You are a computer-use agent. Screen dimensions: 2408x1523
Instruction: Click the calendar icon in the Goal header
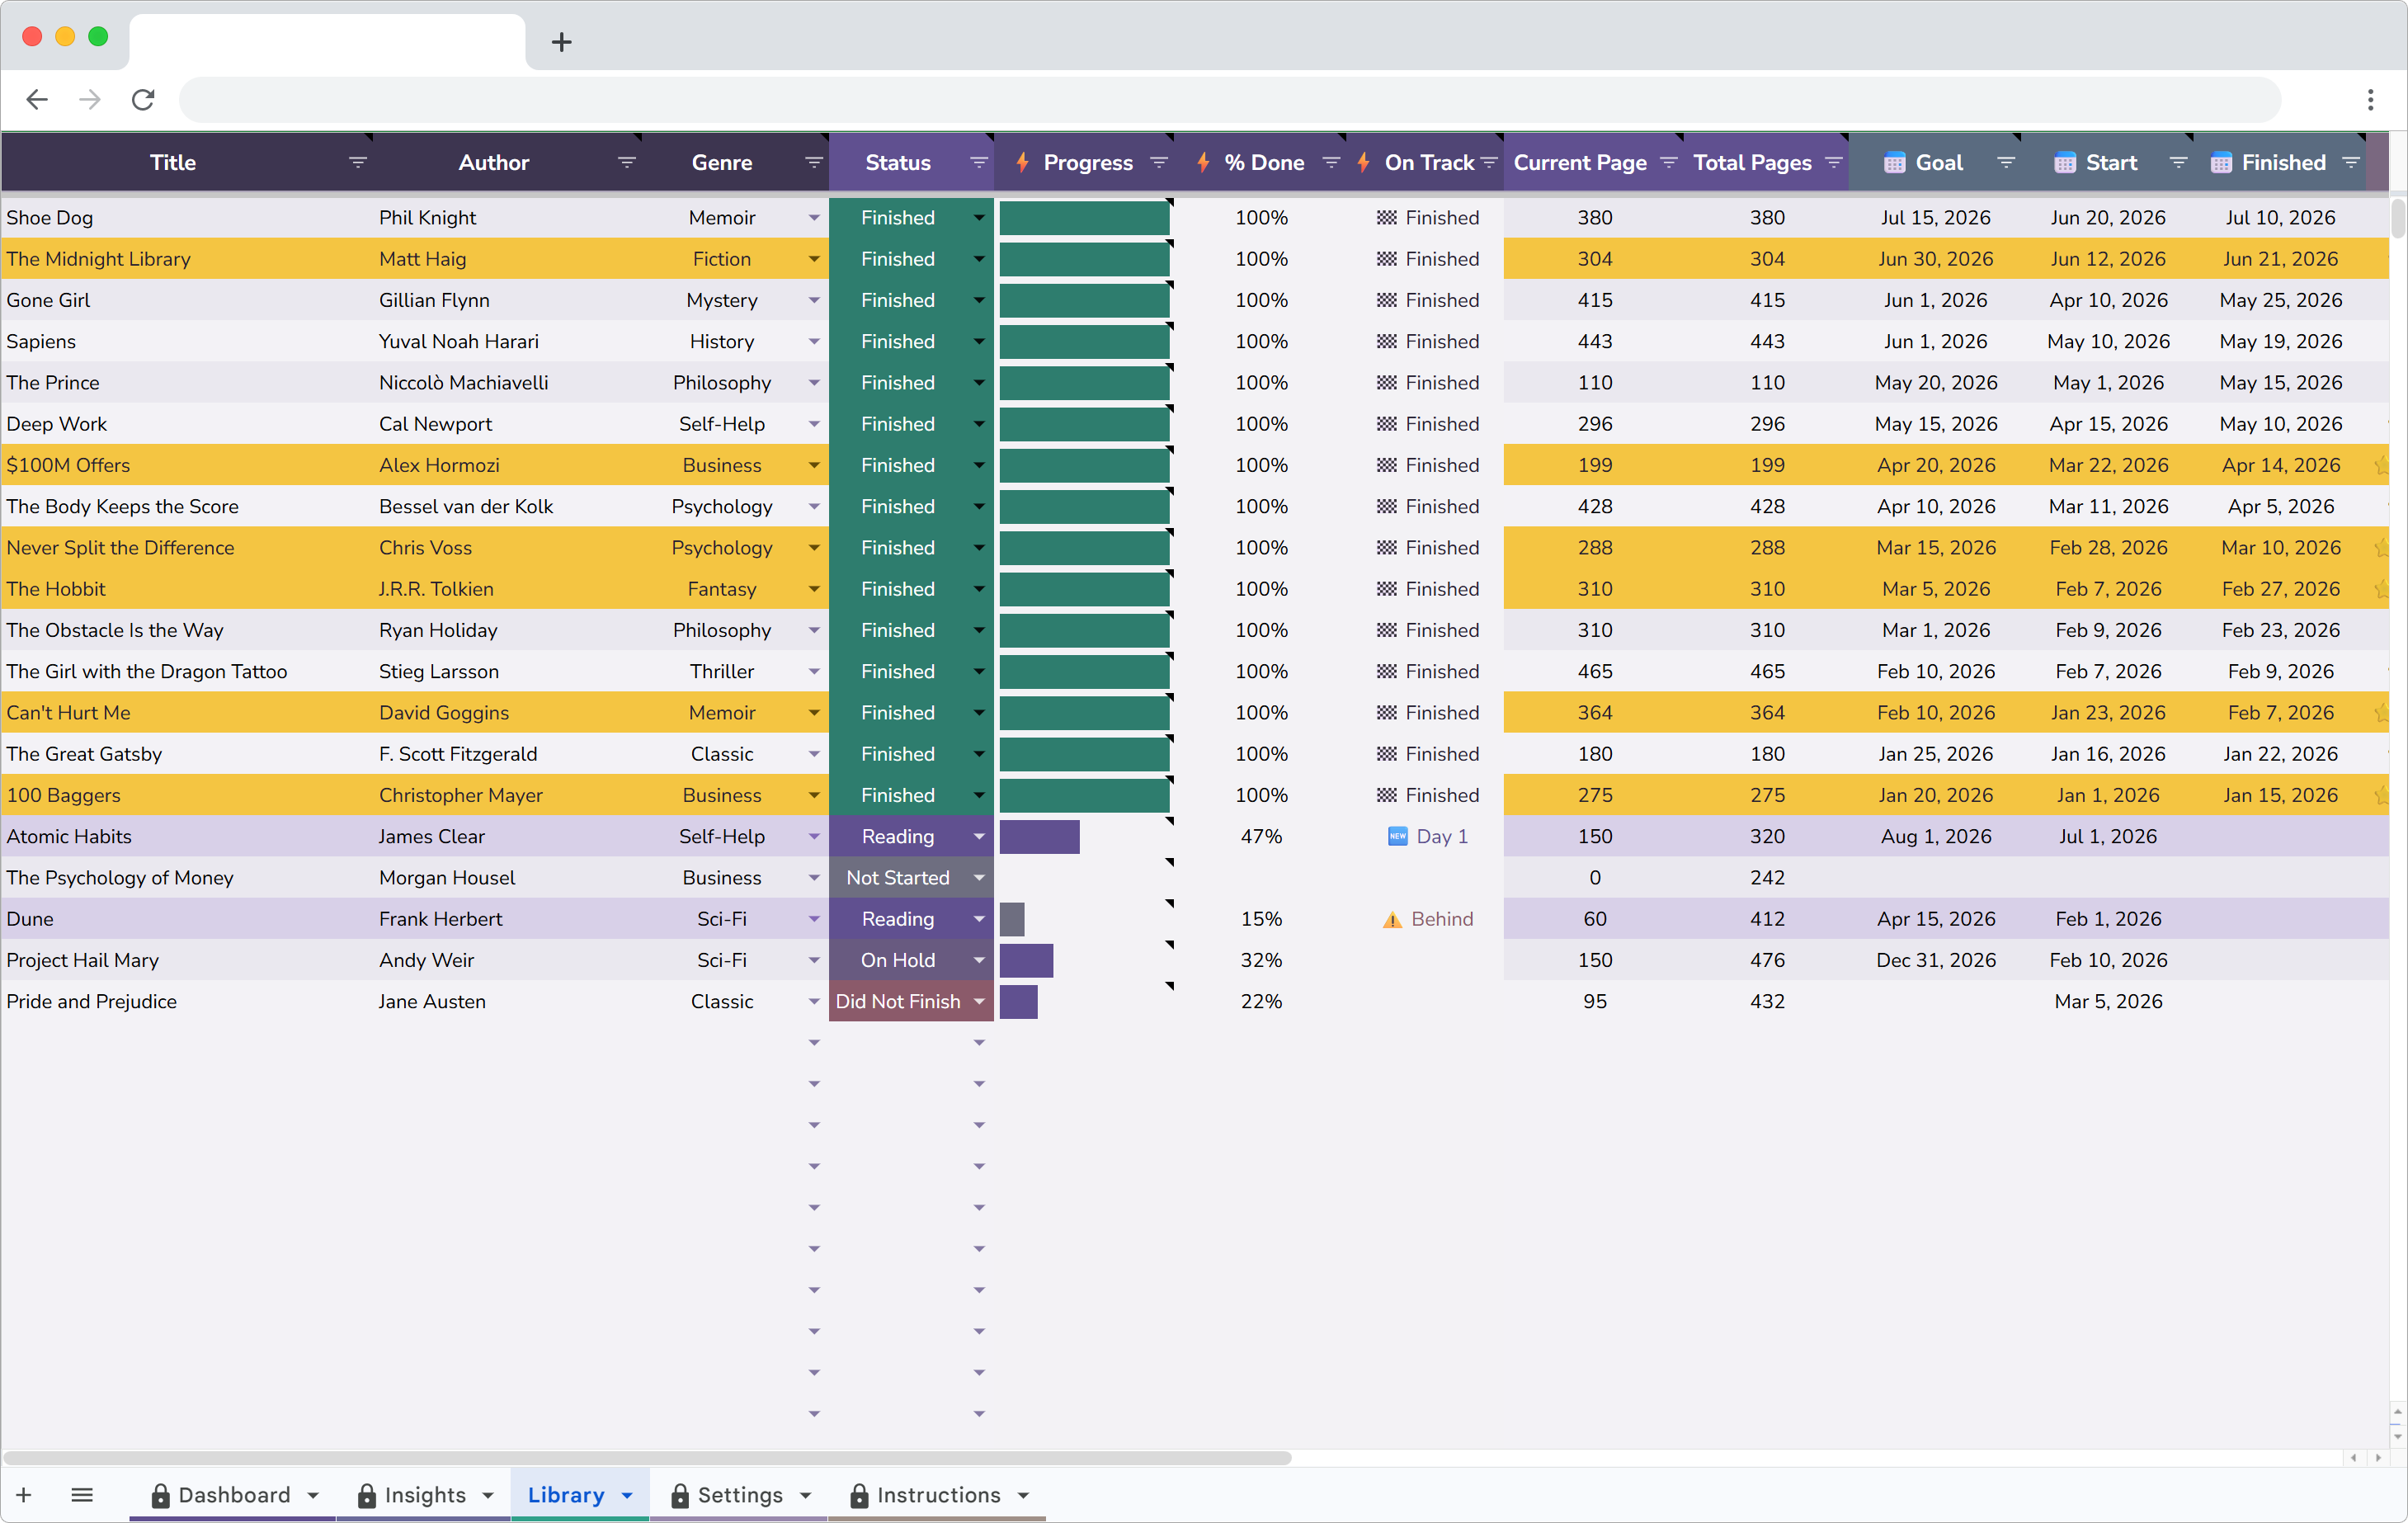click(1893, 161)
